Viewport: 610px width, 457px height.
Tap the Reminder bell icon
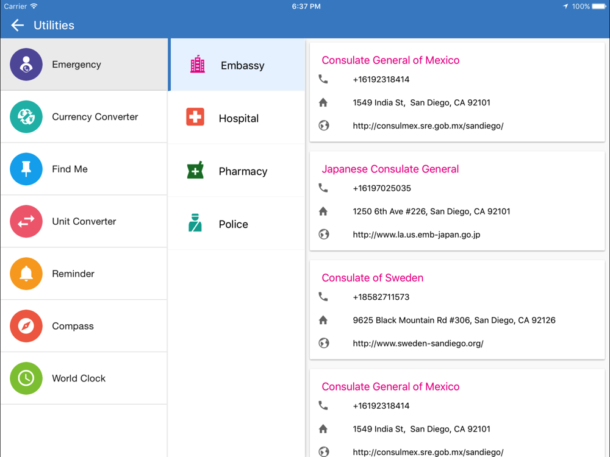tap(26, 274)
